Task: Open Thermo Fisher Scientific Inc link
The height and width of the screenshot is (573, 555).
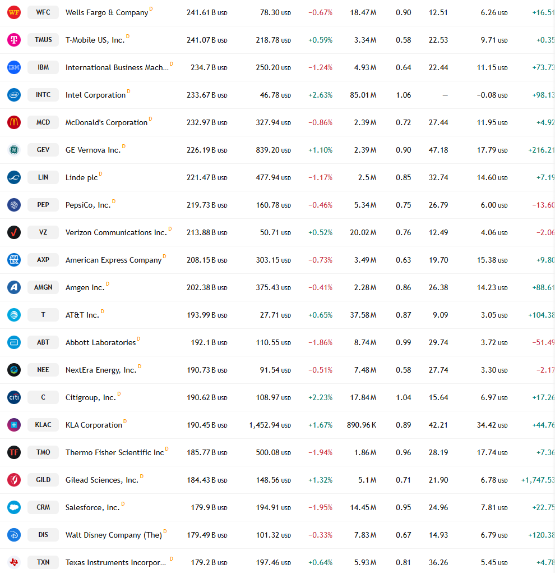Action: 115,453
